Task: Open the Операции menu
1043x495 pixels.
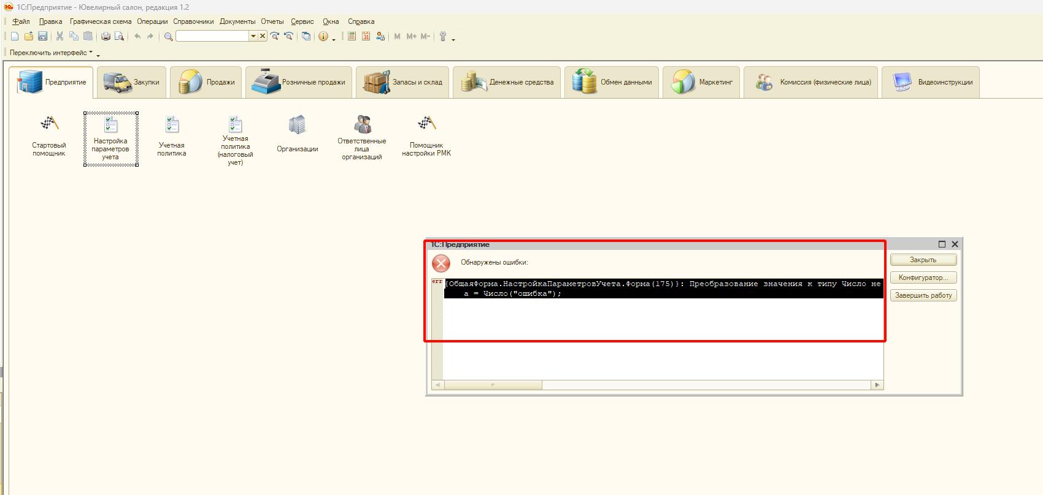Action: pos(152,21)
